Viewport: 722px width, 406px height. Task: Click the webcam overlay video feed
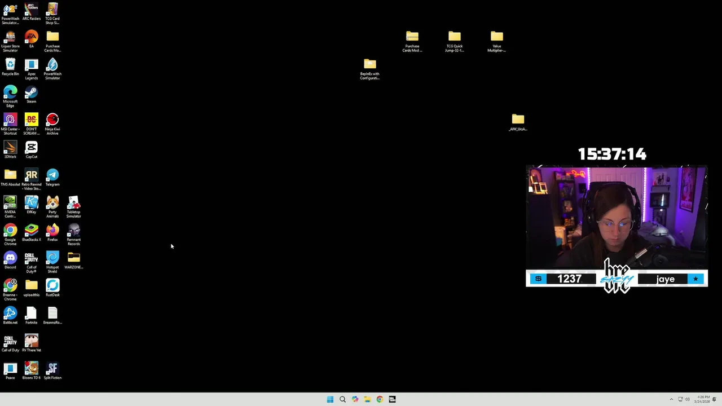617,218
